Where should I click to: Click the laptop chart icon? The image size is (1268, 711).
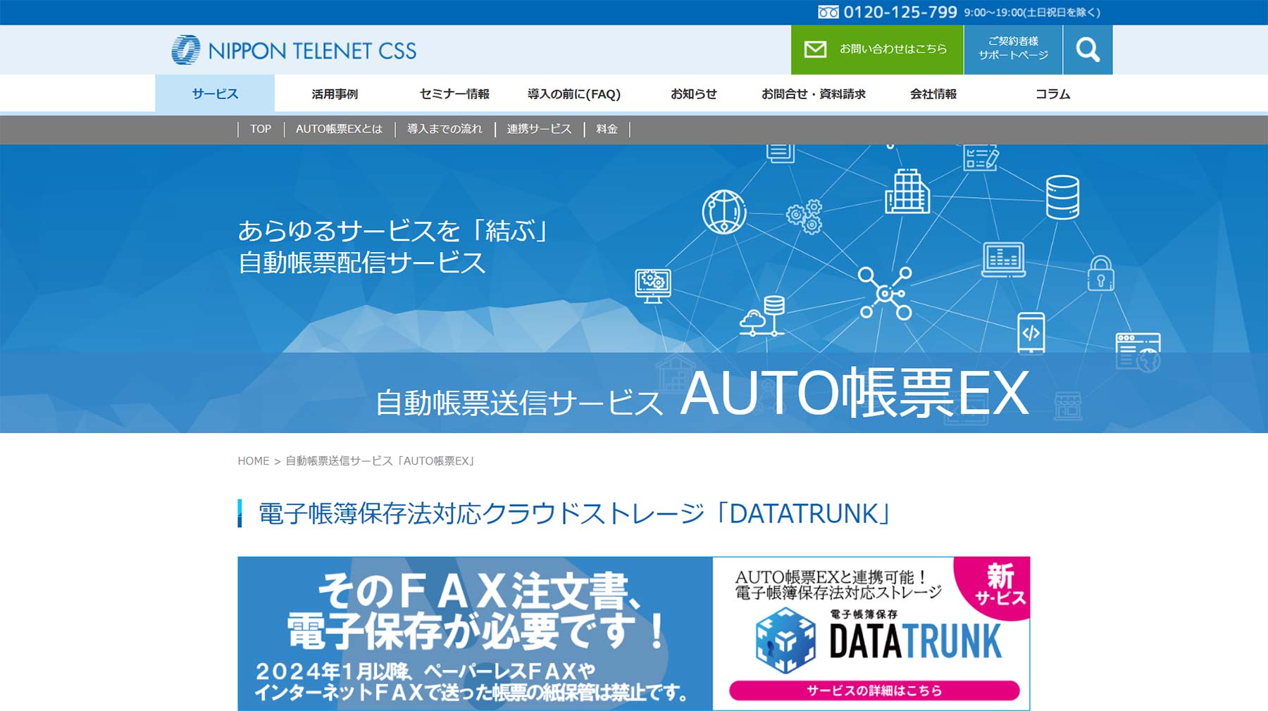pyautogui.click(x=1003, y=259)
